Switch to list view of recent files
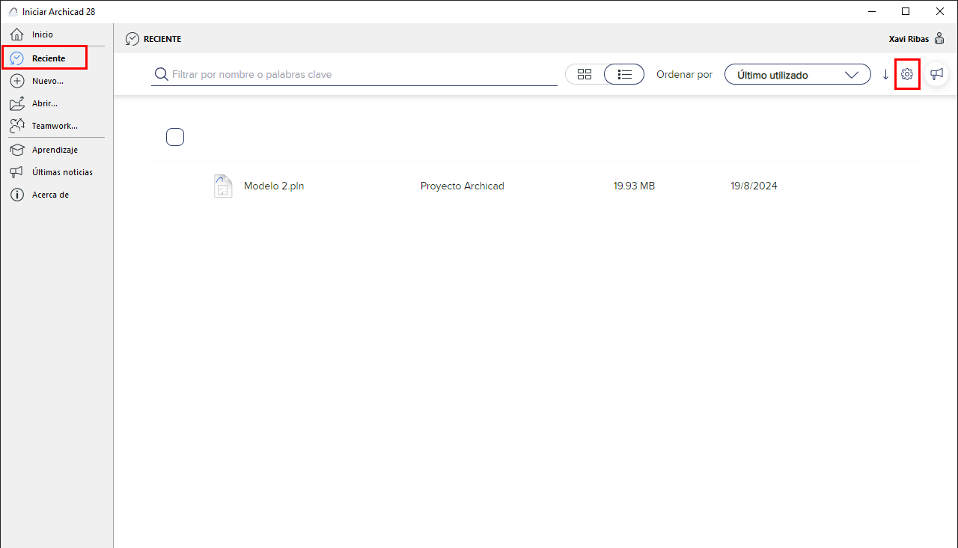The height and width of the screenshot is (548, 958). 625,74
